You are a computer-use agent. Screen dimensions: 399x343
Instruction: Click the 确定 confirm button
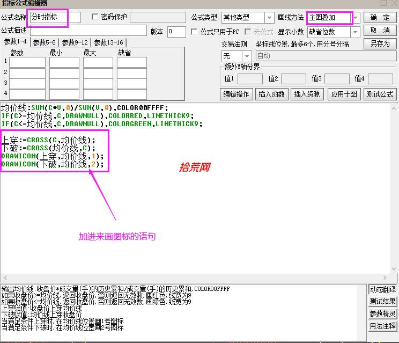coord(380,18)
